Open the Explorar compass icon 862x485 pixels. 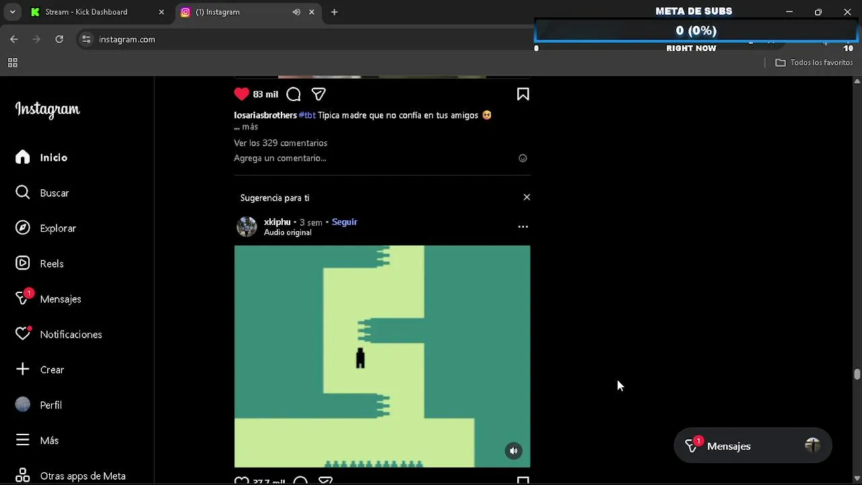23,228
